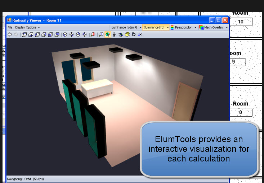The image size is (264, 183).
Task: Select the fifth cube view icon
Action: [50, 34]
